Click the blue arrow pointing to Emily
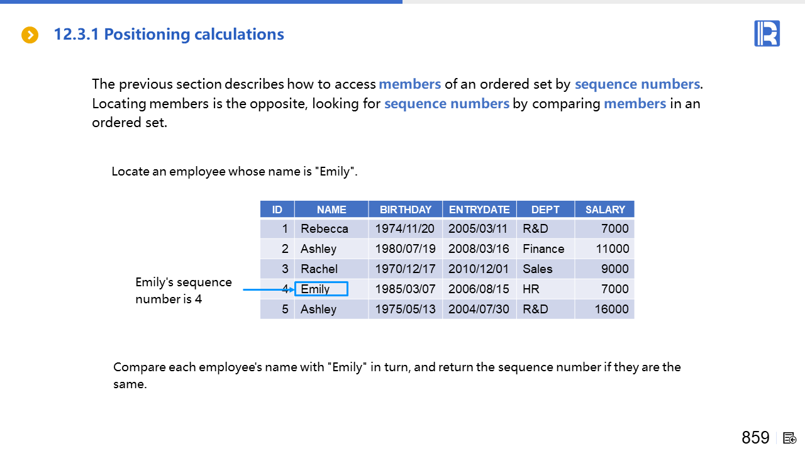 coord(269,289)
